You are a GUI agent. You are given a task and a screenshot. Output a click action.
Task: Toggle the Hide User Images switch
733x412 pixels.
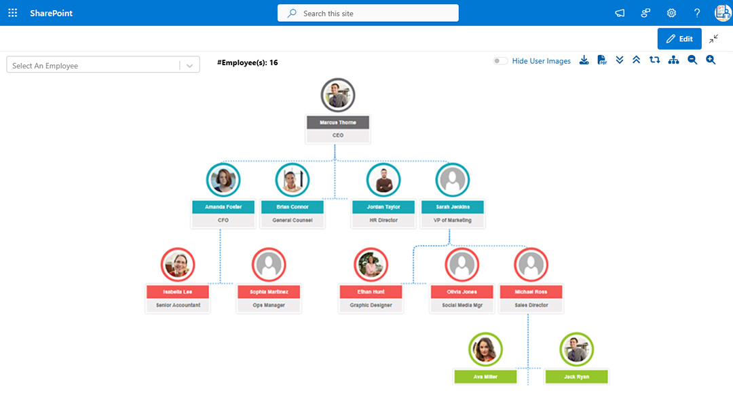pos(500,60)
